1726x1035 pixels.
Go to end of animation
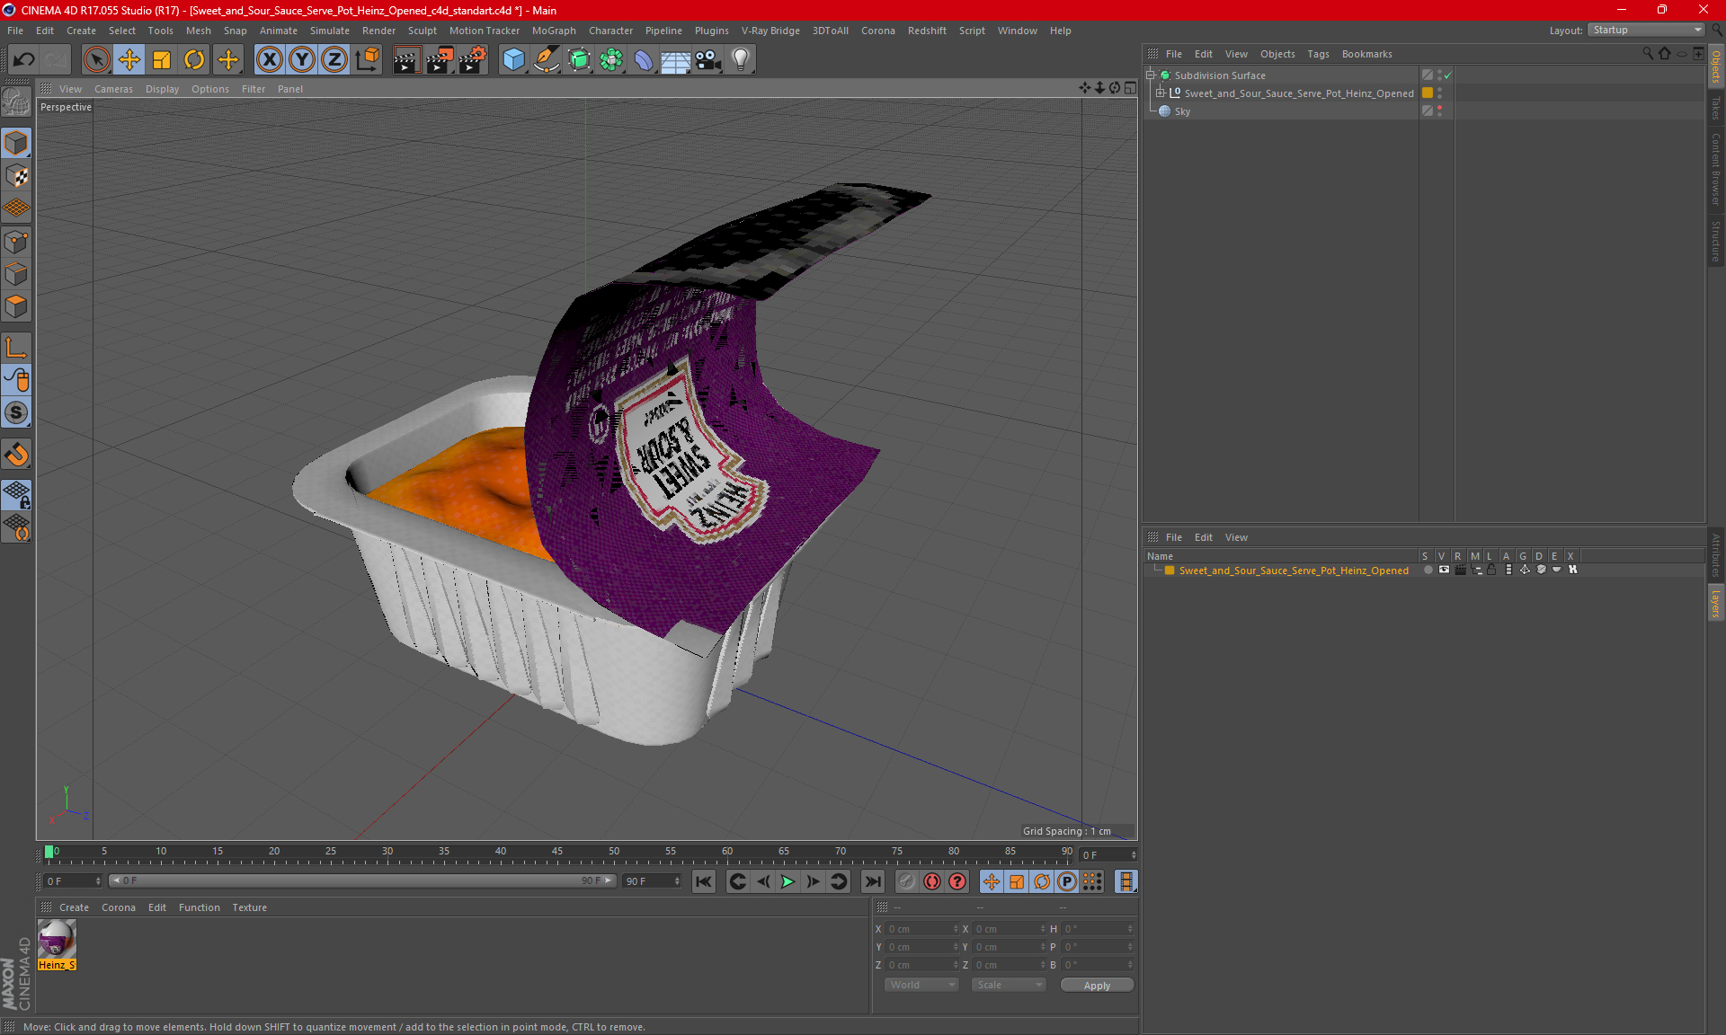tap(872, 881)
